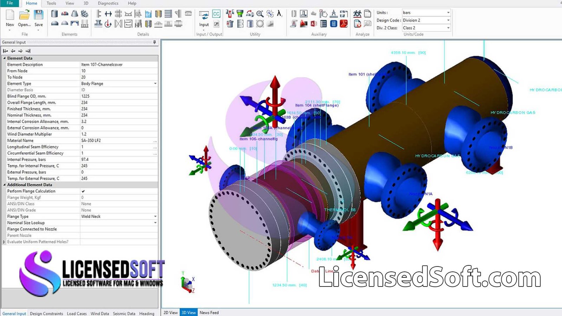This screenshot has height=316, width=562.
Task: Collapse the Element Data section
Action: click(x=5, y=58)
